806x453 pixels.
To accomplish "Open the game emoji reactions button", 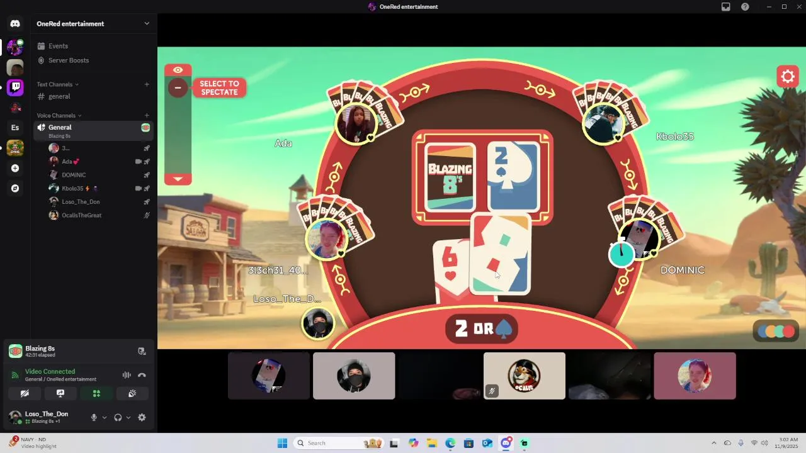I will pyautogui.click(x=776, y=332).
